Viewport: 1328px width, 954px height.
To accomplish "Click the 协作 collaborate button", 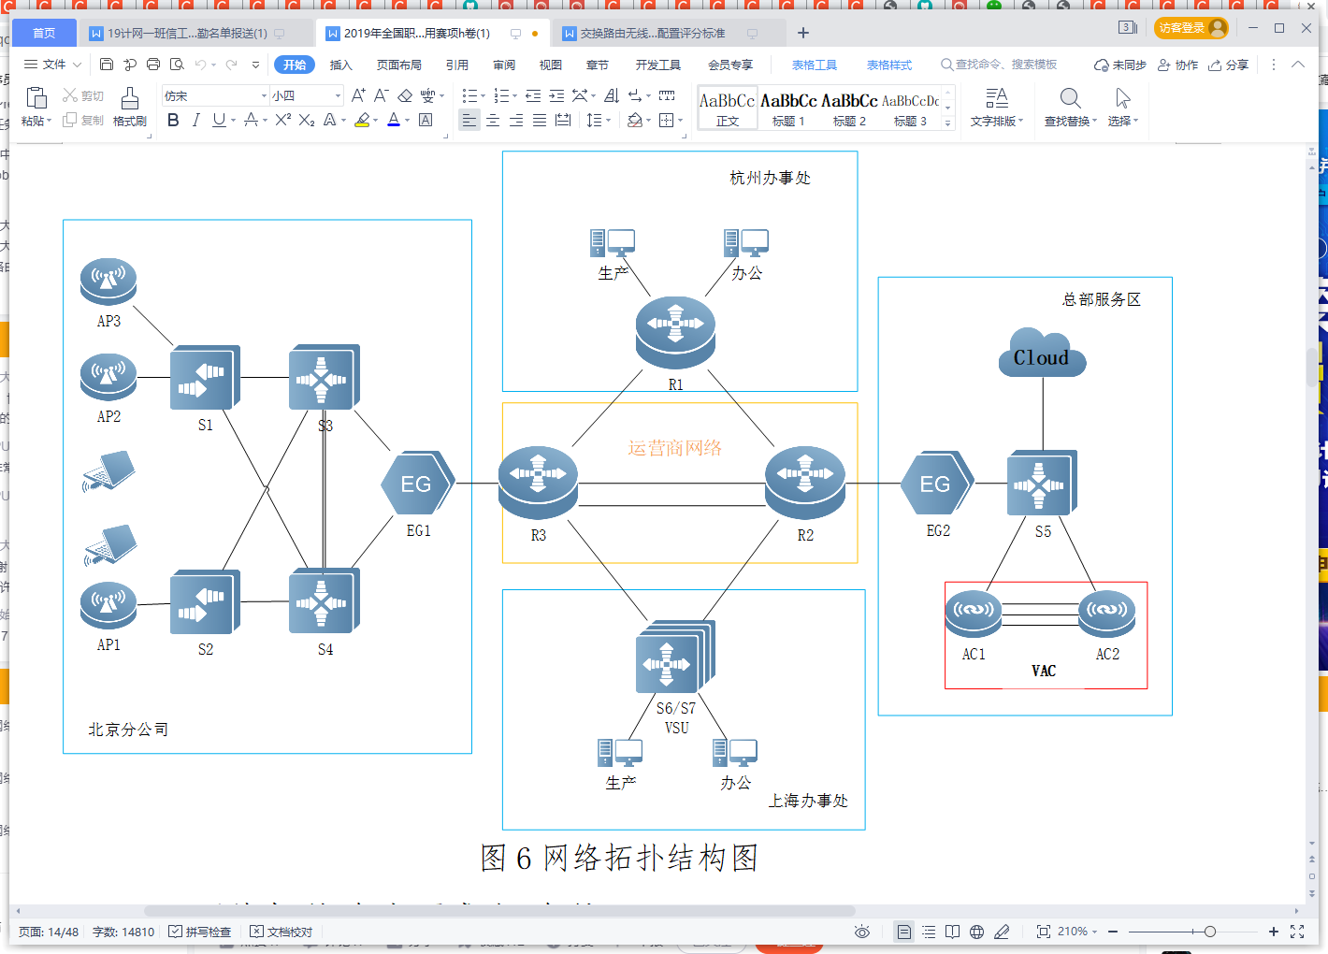I will 1177,65.
